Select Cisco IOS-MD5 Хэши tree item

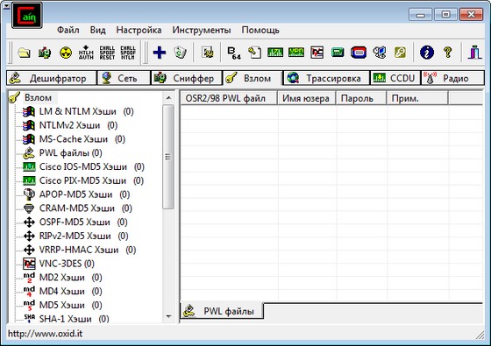(x=83, y=166)
